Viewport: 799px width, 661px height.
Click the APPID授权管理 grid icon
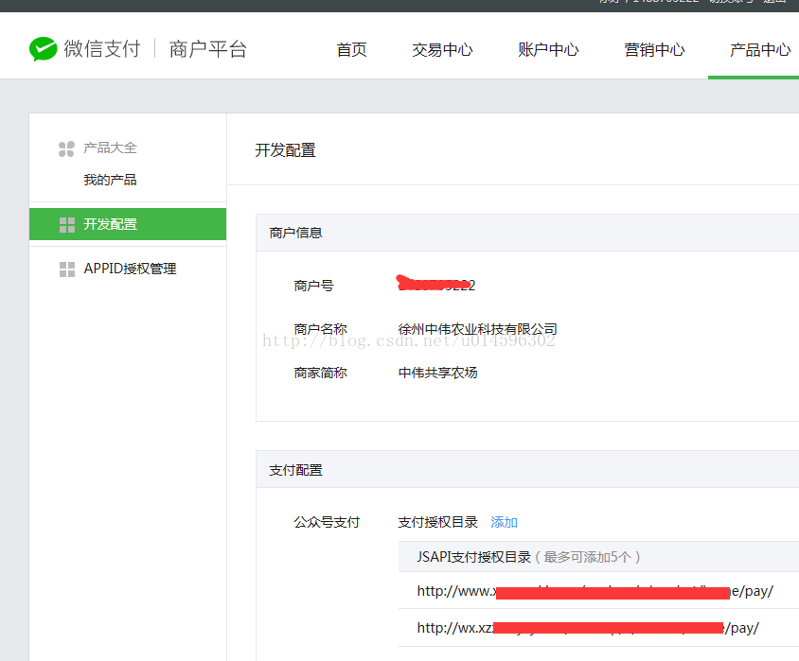(x=67, y=270)
